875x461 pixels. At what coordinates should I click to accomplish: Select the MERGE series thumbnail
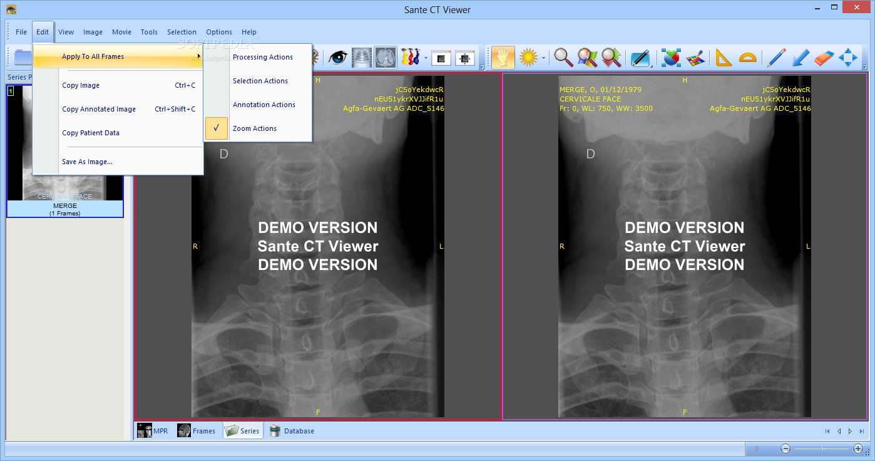click(65, 150)
